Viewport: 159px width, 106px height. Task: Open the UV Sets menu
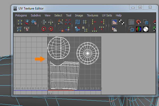(107, 15)
